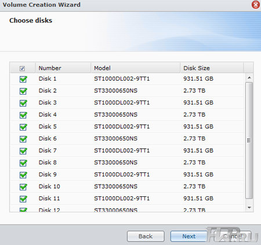
Task: Click the scrollbar up arrow
Action: pos(249,78)
